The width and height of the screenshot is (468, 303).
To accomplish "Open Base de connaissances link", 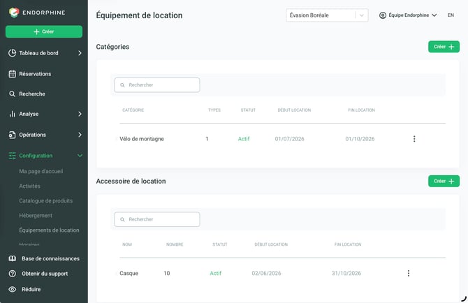I will point(50,258).
